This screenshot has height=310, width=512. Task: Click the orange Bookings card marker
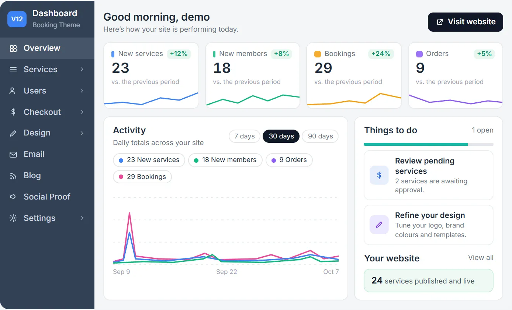pos(318,54)
